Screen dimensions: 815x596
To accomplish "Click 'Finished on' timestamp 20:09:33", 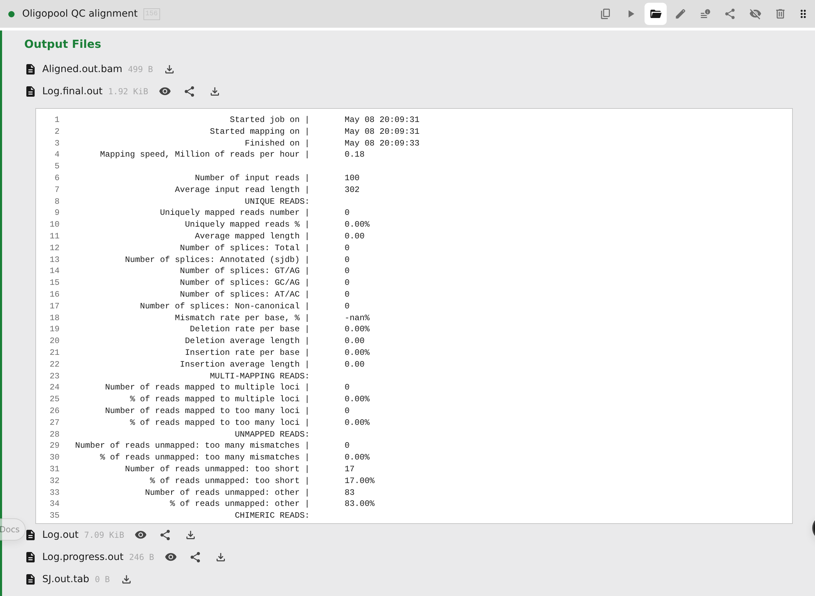I will (x=382, y=143).
